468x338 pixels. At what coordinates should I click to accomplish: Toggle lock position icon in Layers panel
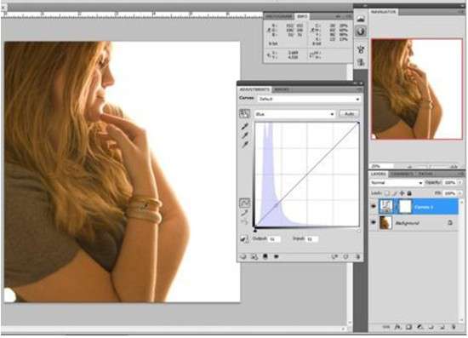[402, 193]
